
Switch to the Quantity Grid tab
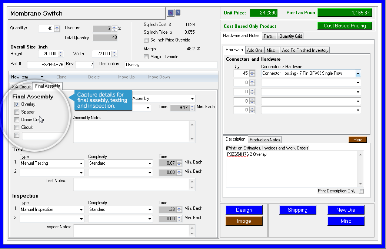coord(290,36)
